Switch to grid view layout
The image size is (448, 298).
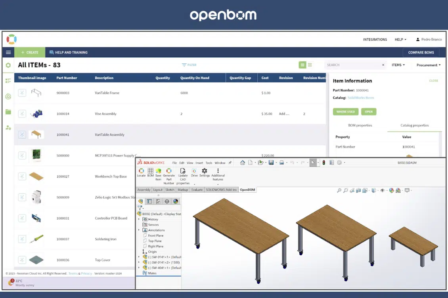[x=310, y=65]
